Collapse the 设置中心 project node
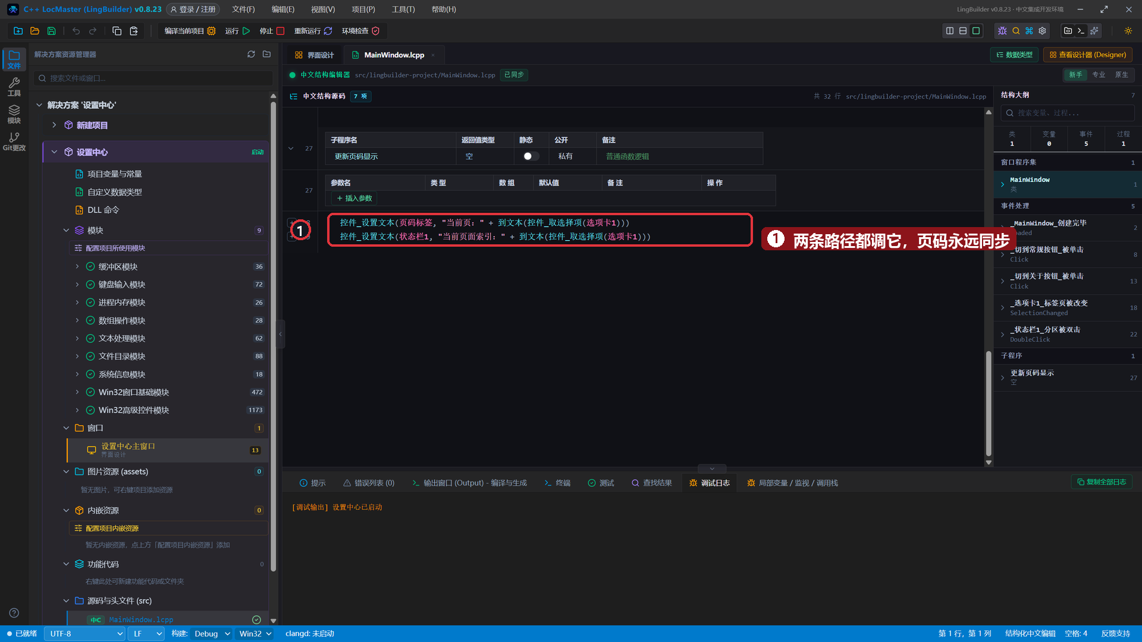Image resolution: width=1142 pixels, height=642 pixels. [x=54, y=152]
